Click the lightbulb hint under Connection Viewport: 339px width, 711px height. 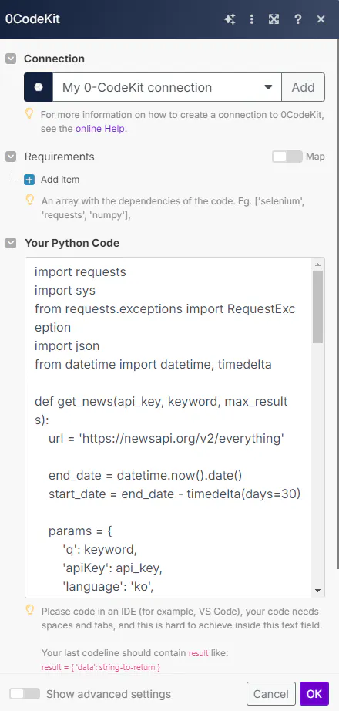[x=29, y=114]
